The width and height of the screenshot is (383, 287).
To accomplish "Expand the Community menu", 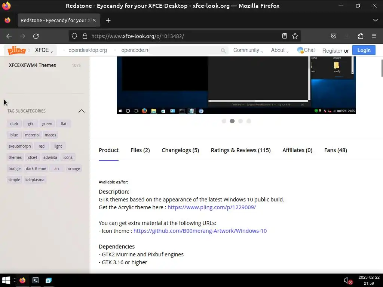I will 248,50.
